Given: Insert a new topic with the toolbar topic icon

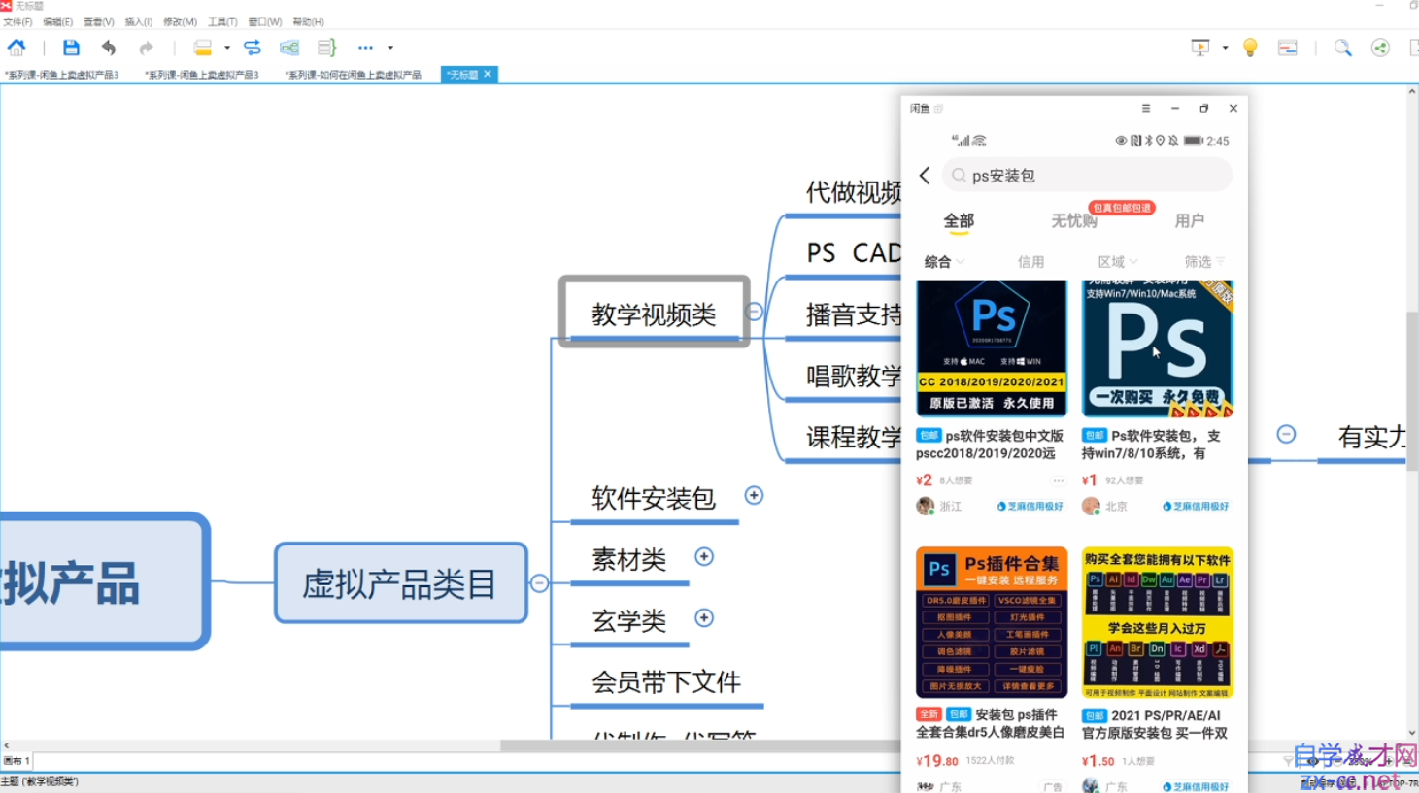Looking at the screenshot, I should [202, 47].
